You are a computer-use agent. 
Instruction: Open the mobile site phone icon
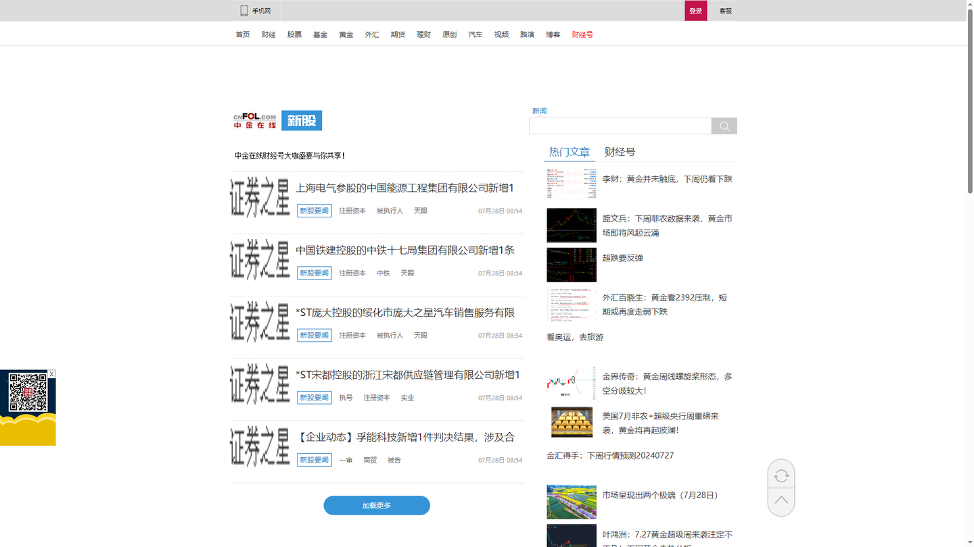point(244,11)
